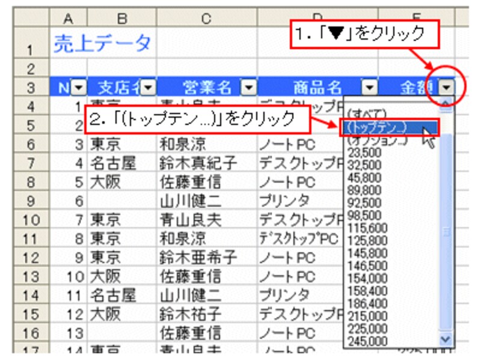Select column C header
Viewport: 481px width, 358px height.
(206, 18)
